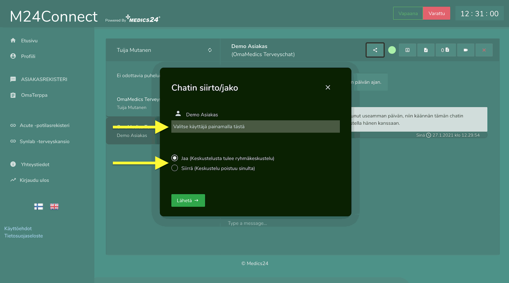Open the Käyttöehdot link
Image resolution: width=509 pixels, height=283 pixels.
click(x=18, y=229)
